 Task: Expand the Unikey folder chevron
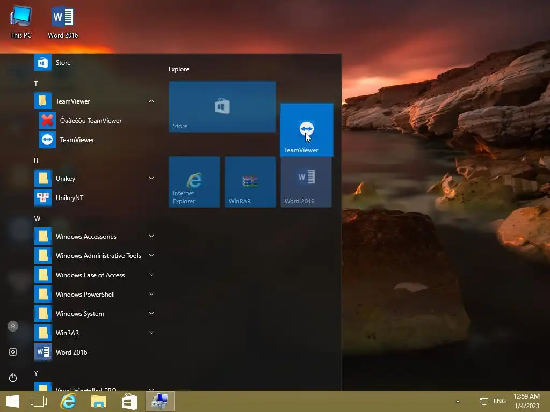[151, 178]
